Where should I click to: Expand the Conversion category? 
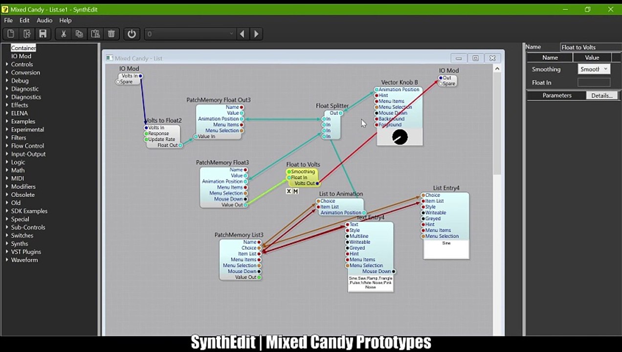click(7, 72)
